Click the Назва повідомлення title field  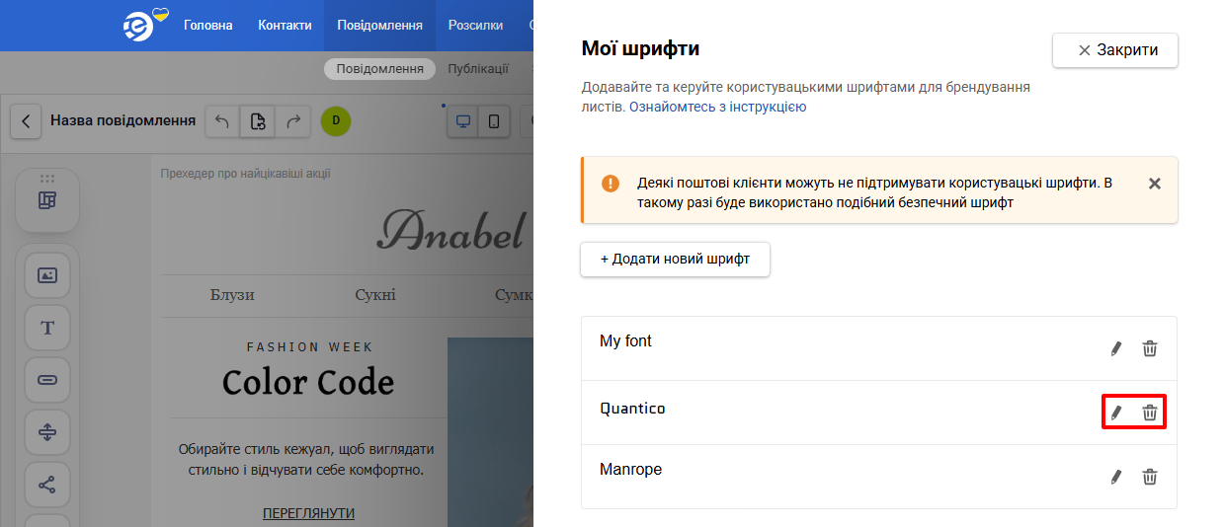122,120
